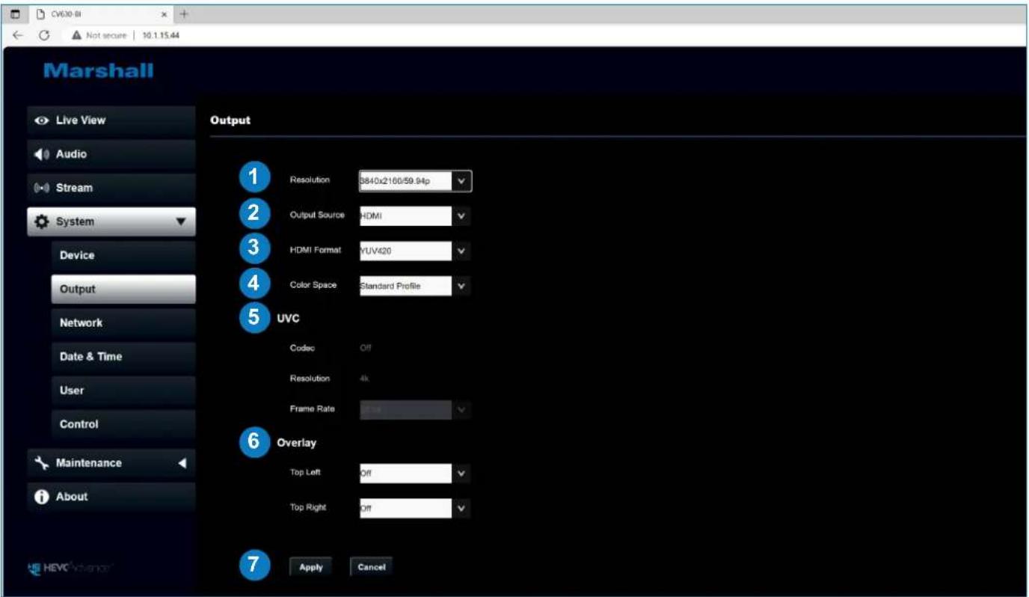The height and width of the screenshot is (597, 1029).
Task: Click the Cancel button
Action: pos(371,567)
